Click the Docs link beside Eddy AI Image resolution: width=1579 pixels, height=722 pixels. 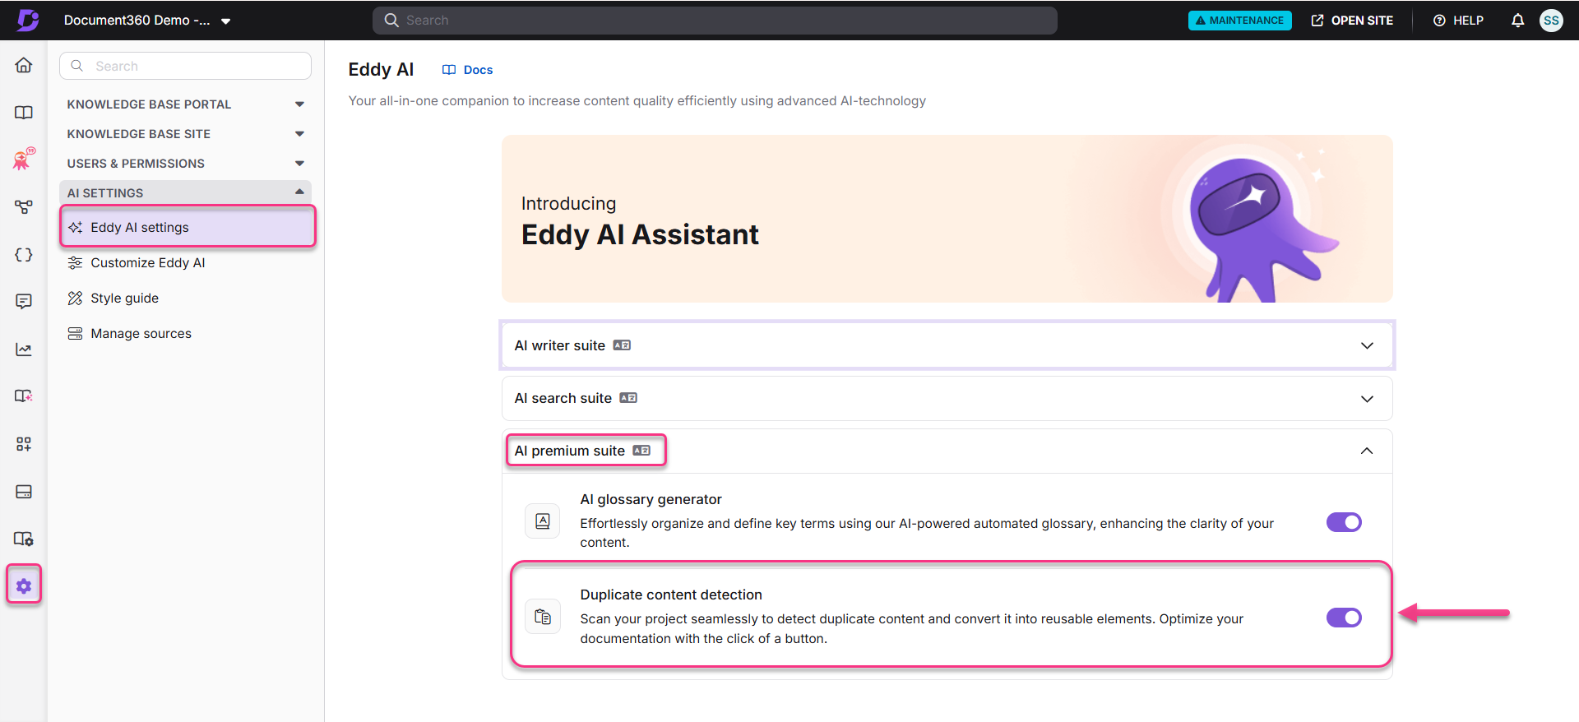(x=468, y=70)
